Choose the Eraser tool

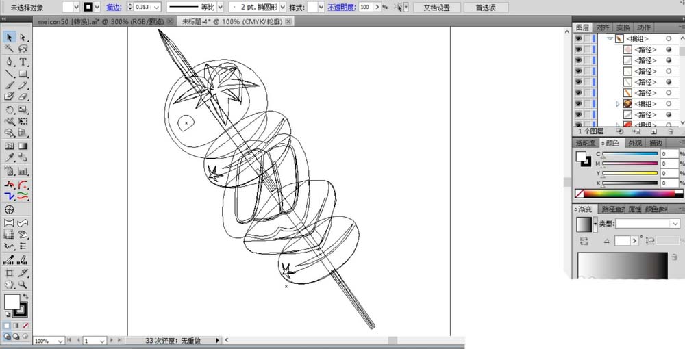point(23,97)
